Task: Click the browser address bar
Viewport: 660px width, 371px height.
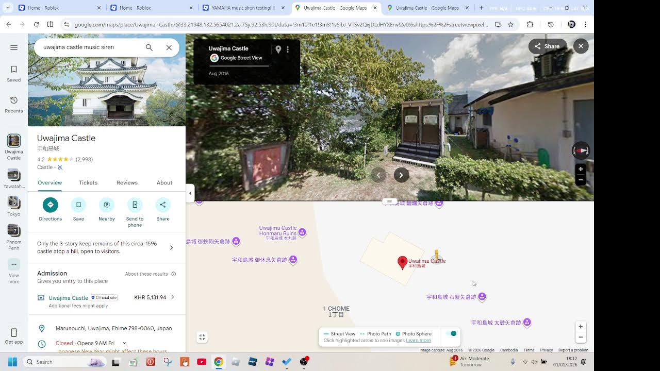Action: click(x=280, y=24)
